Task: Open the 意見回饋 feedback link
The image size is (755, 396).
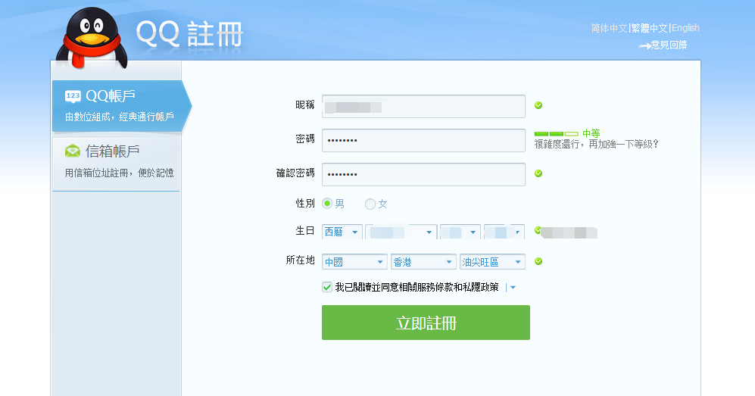Action: [x=669, y=45]
